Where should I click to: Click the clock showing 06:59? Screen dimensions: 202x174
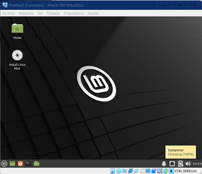click(x=197, y=164)
